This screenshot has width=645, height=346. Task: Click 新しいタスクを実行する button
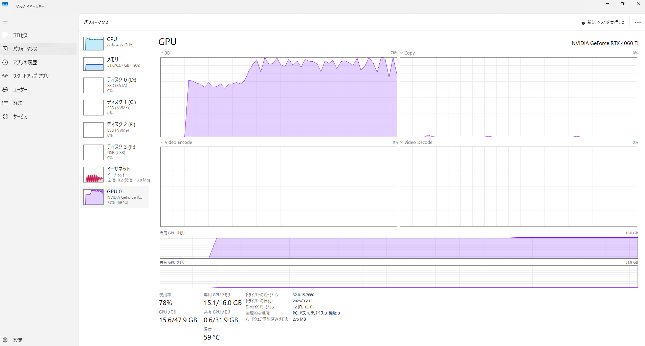tap(602, 22)
